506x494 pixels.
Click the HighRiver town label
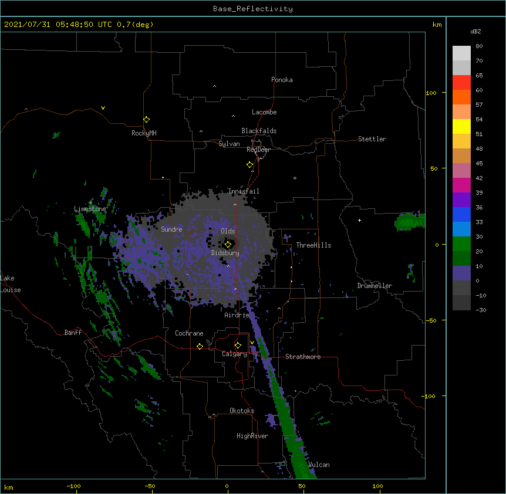click(252, 436)
